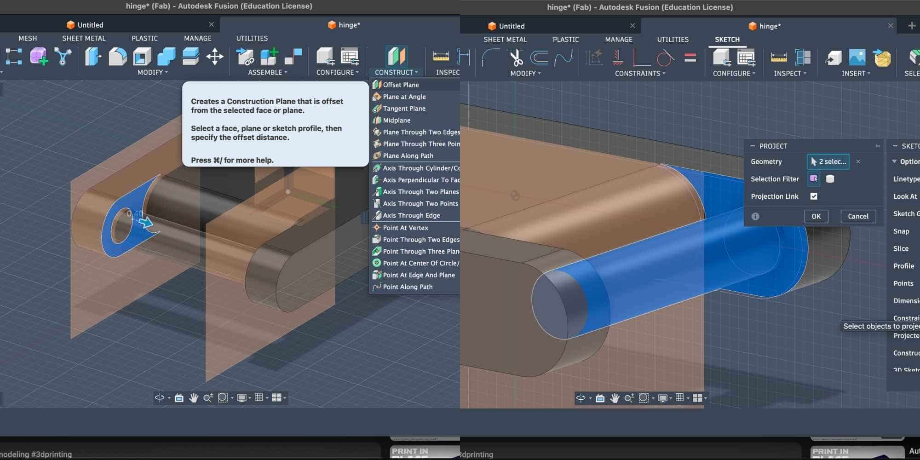Open the INSERT dropdown in right window
920x460 pixels.
point(856,73)
